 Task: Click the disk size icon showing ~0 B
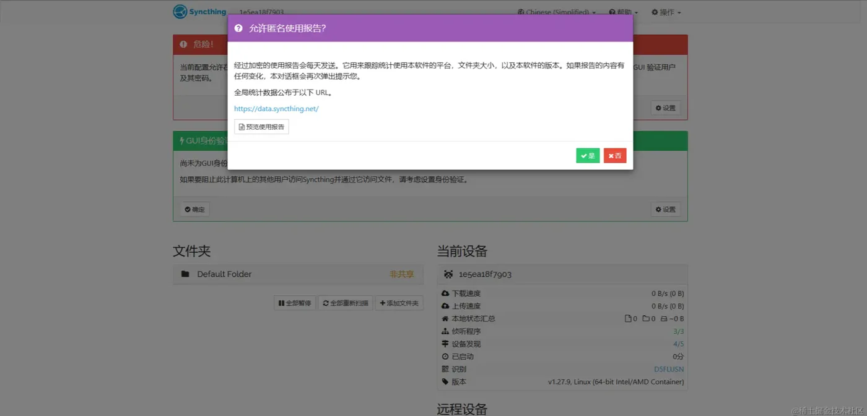(664, 319)
